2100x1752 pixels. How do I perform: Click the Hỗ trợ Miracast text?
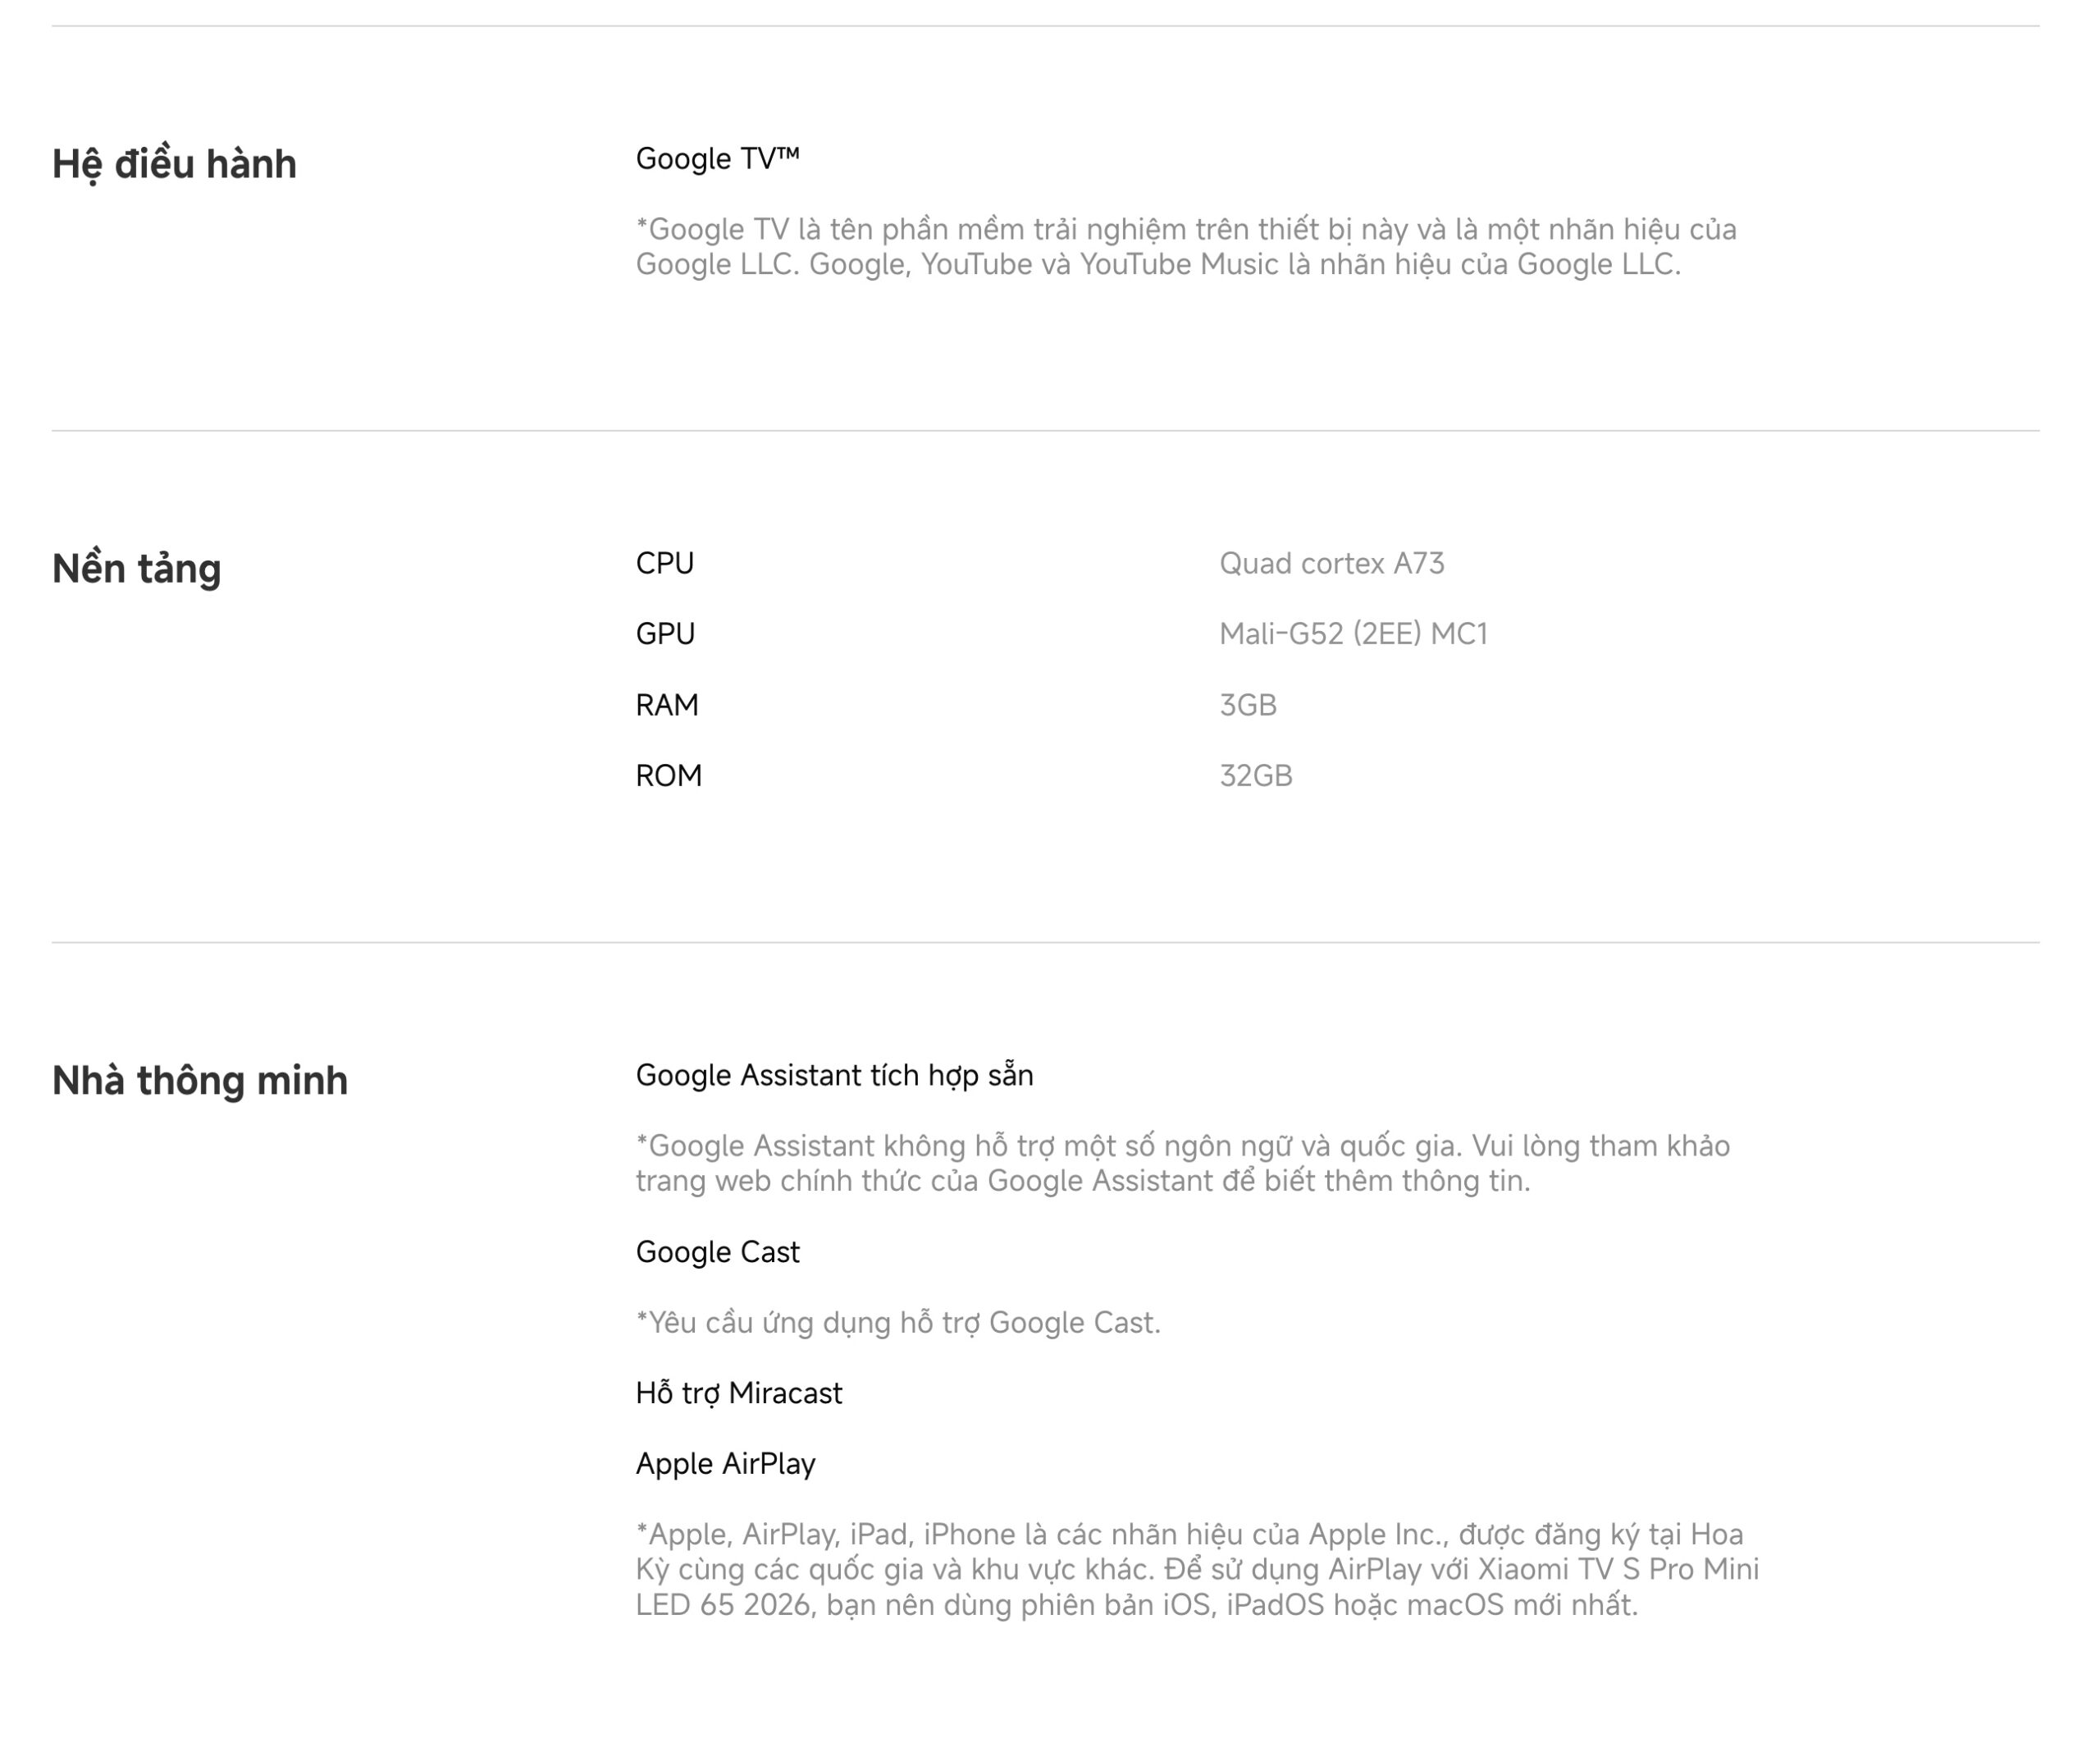(x=738, y=1393)
